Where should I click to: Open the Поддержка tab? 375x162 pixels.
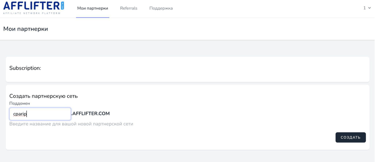coord(161,8)
